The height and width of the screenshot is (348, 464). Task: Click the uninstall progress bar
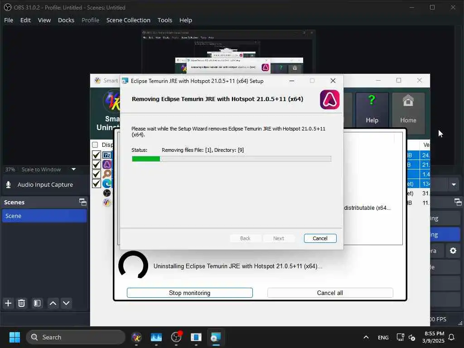(232, 159)
